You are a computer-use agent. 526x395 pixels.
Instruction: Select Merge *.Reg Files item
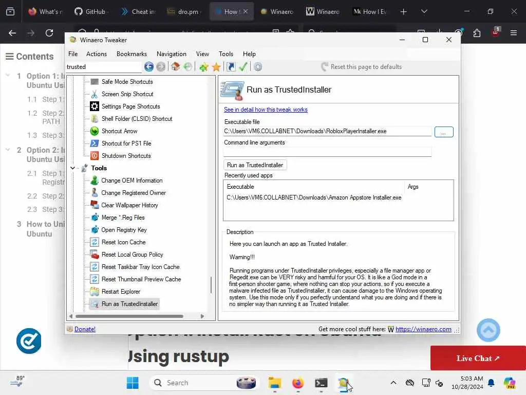click(123, 218)
